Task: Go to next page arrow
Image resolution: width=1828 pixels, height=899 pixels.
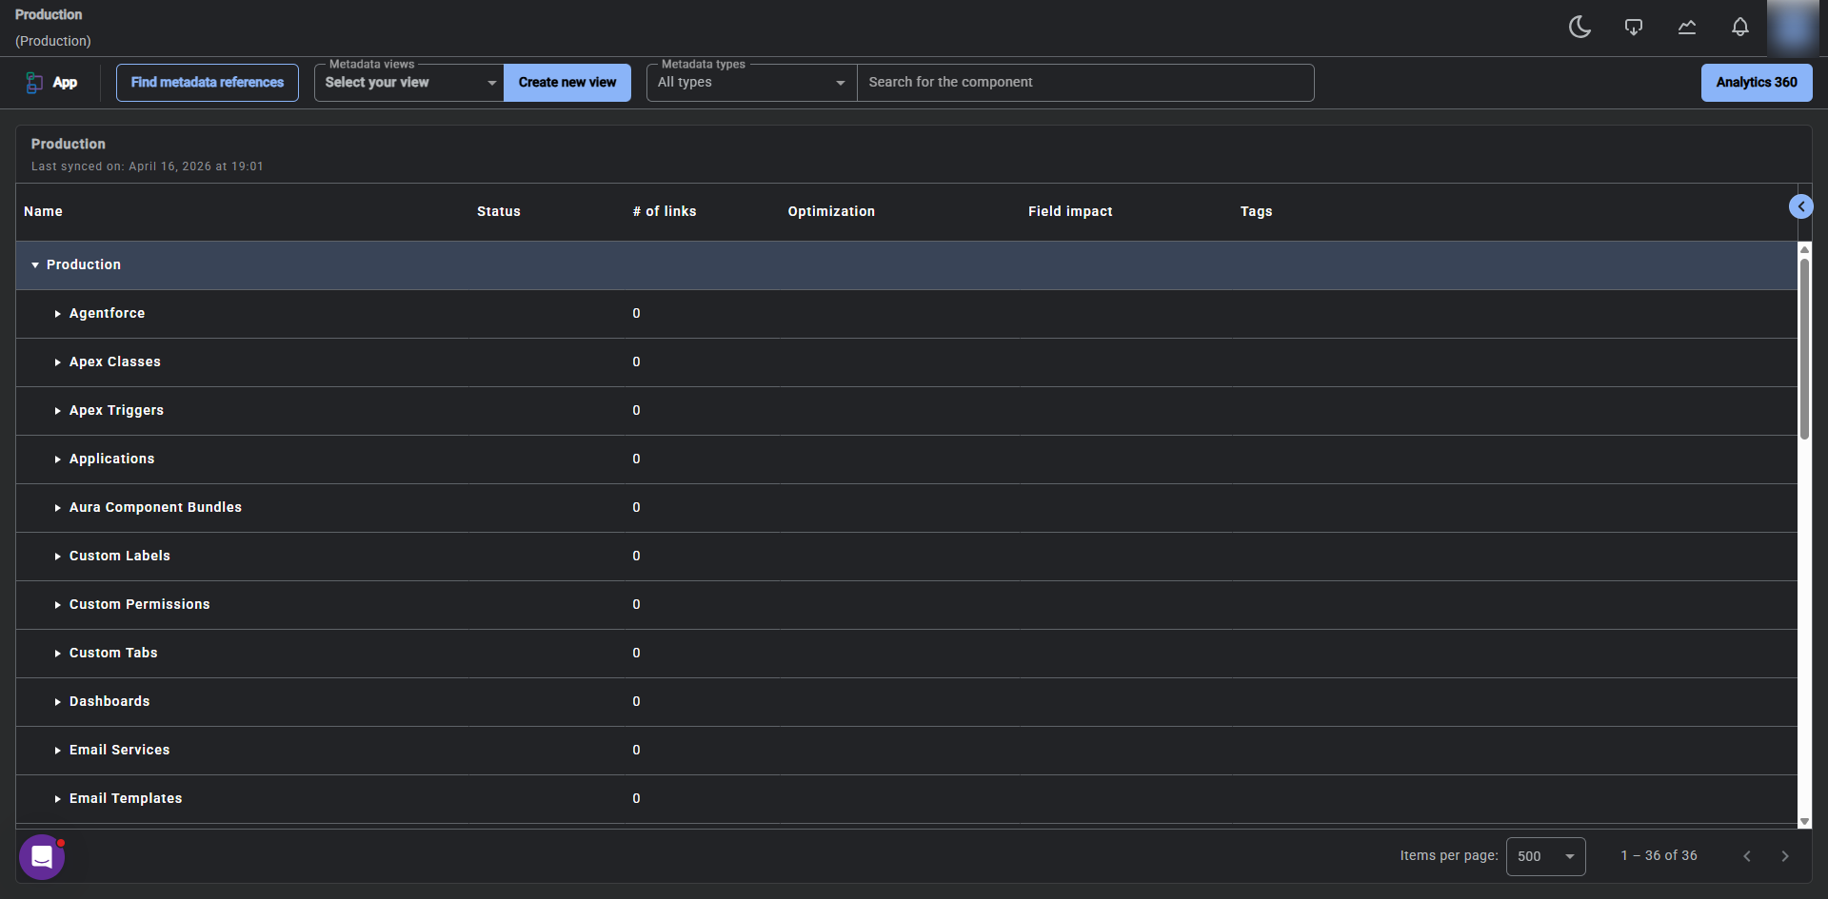Action: pos(1784,856)
